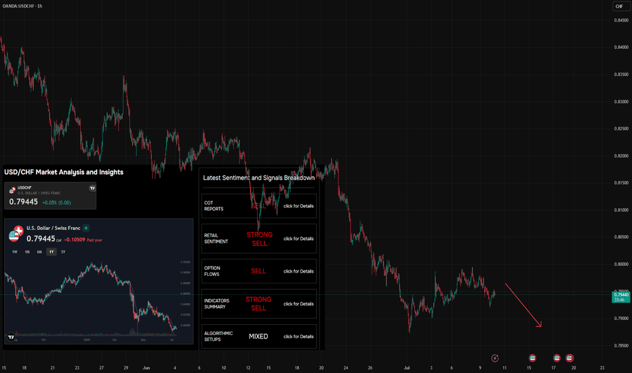Click the USDCHF ticker card showing 0.79445

point(50,196)
